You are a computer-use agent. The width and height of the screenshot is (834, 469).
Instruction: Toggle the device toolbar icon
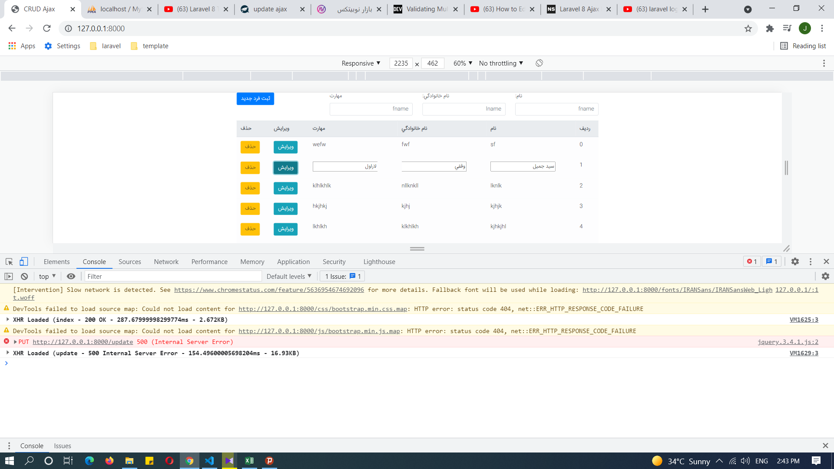coord(24,261)
